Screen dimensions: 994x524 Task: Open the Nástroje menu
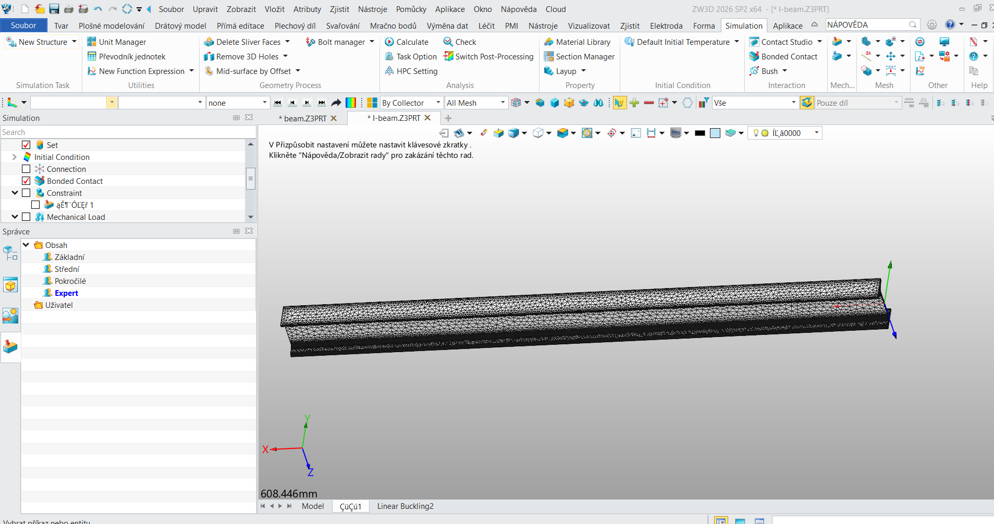tap(373, 9)
